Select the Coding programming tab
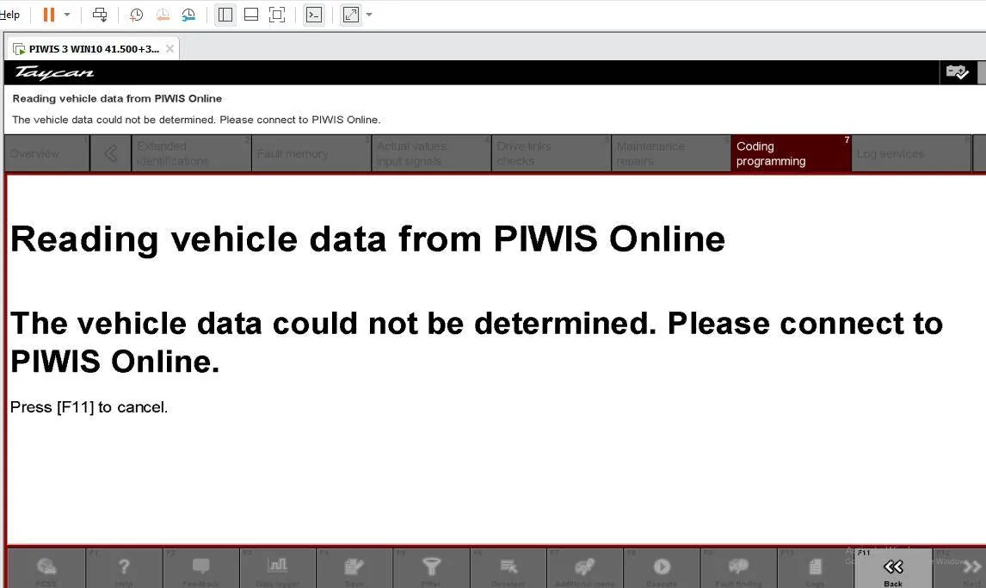This screenshot has height=588, width=986. pos(791,153)
